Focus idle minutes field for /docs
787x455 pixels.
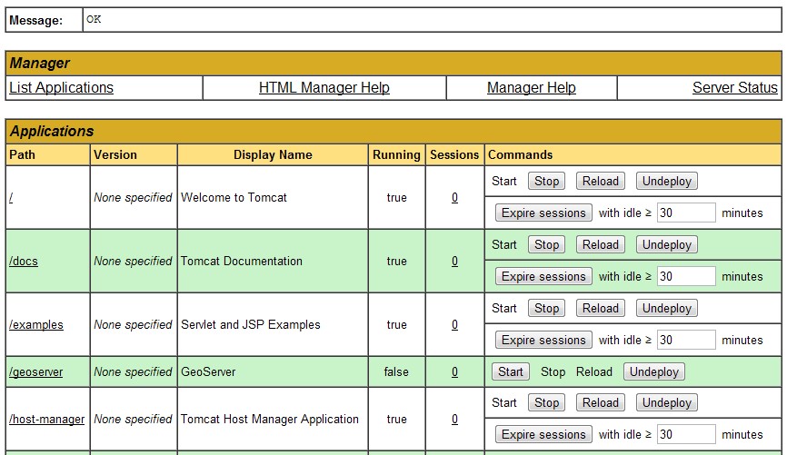pyautogui.click(x=686, y=276)
